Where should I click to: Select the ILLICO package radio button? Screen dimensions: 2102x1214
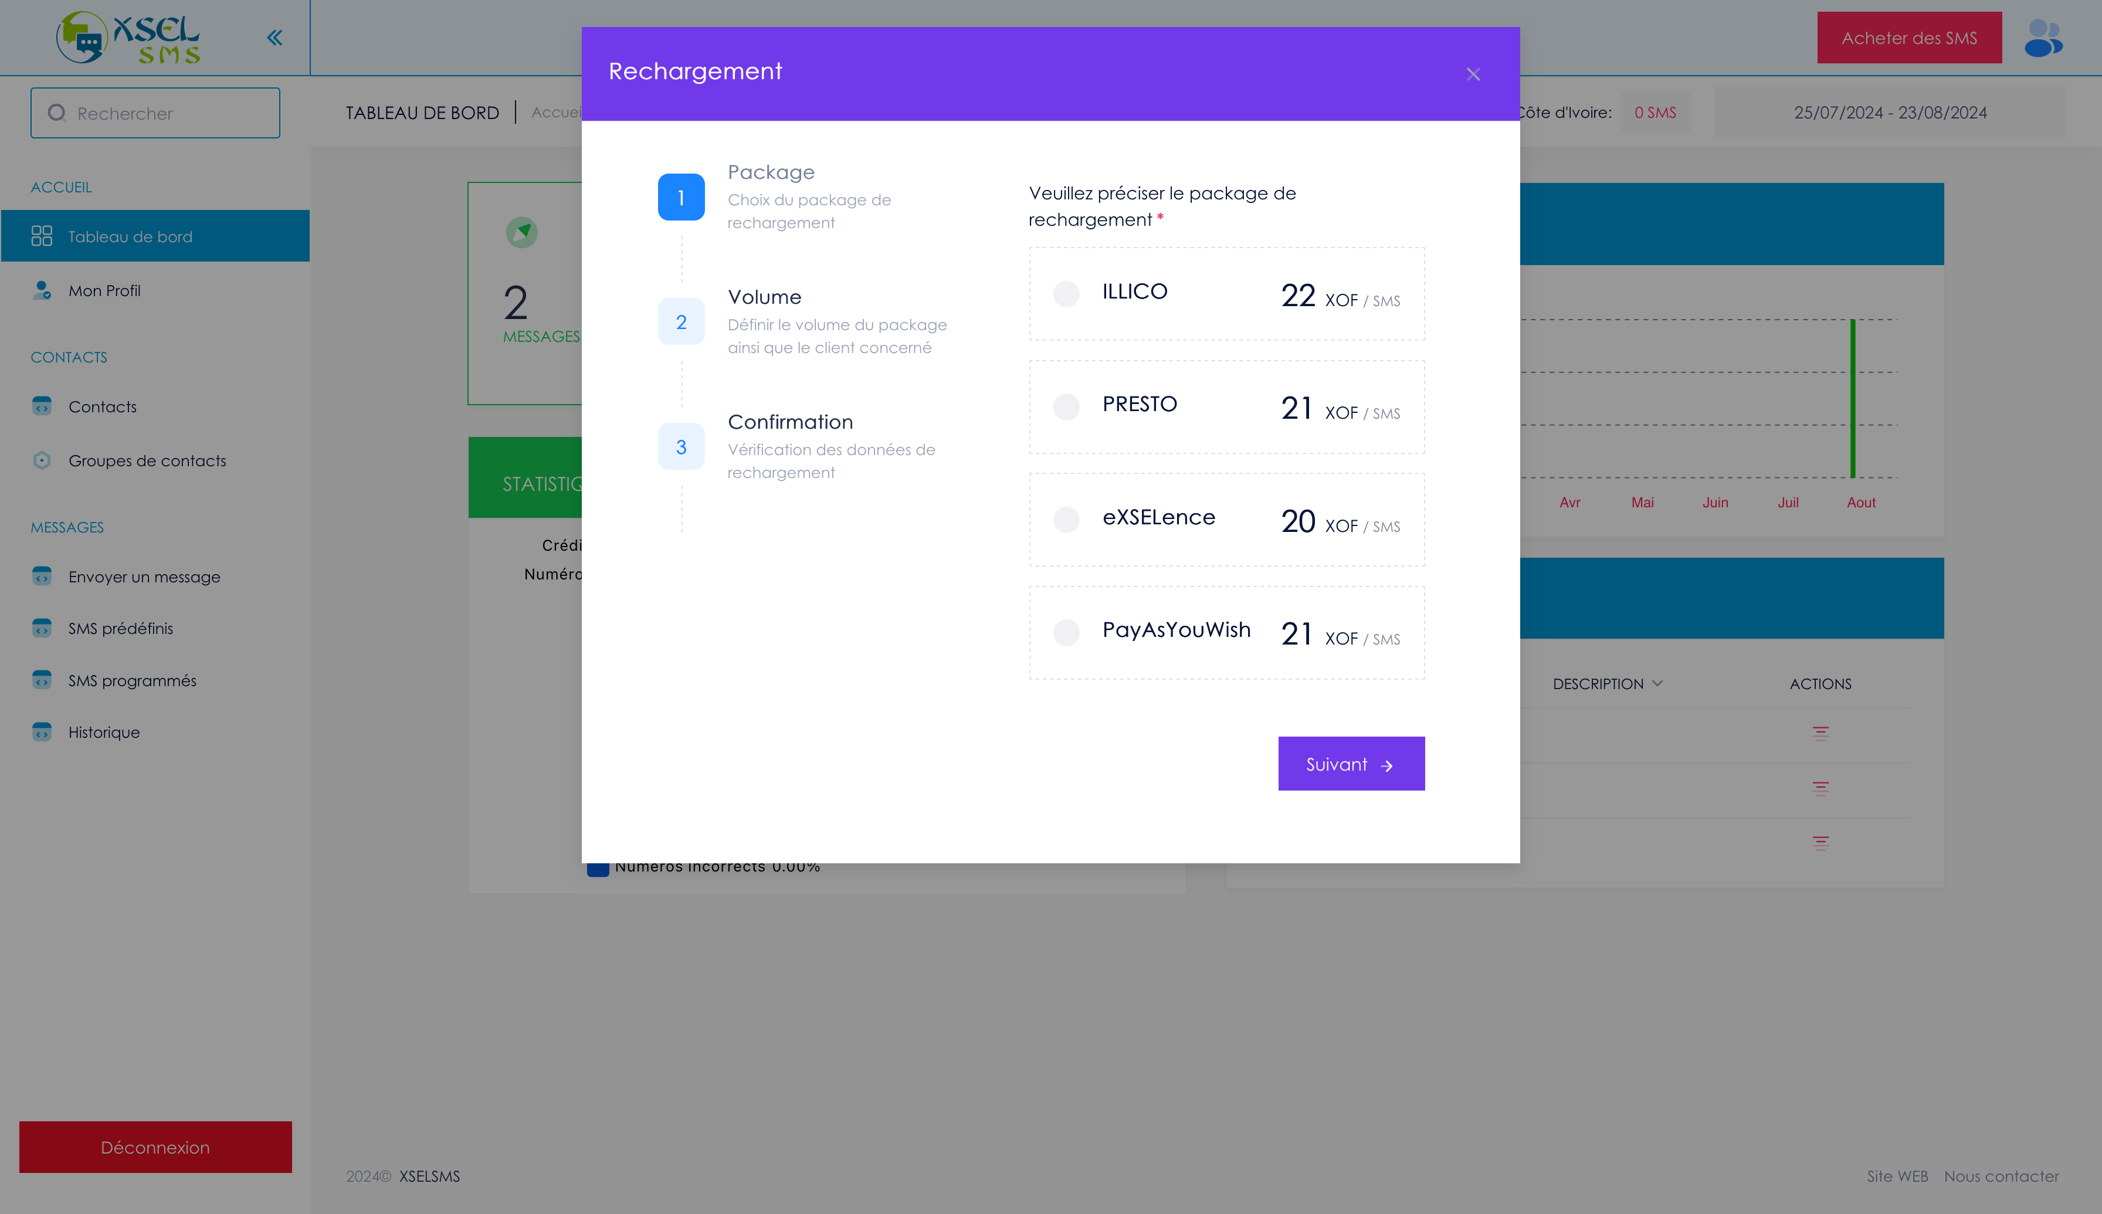tap(1066, 293)
